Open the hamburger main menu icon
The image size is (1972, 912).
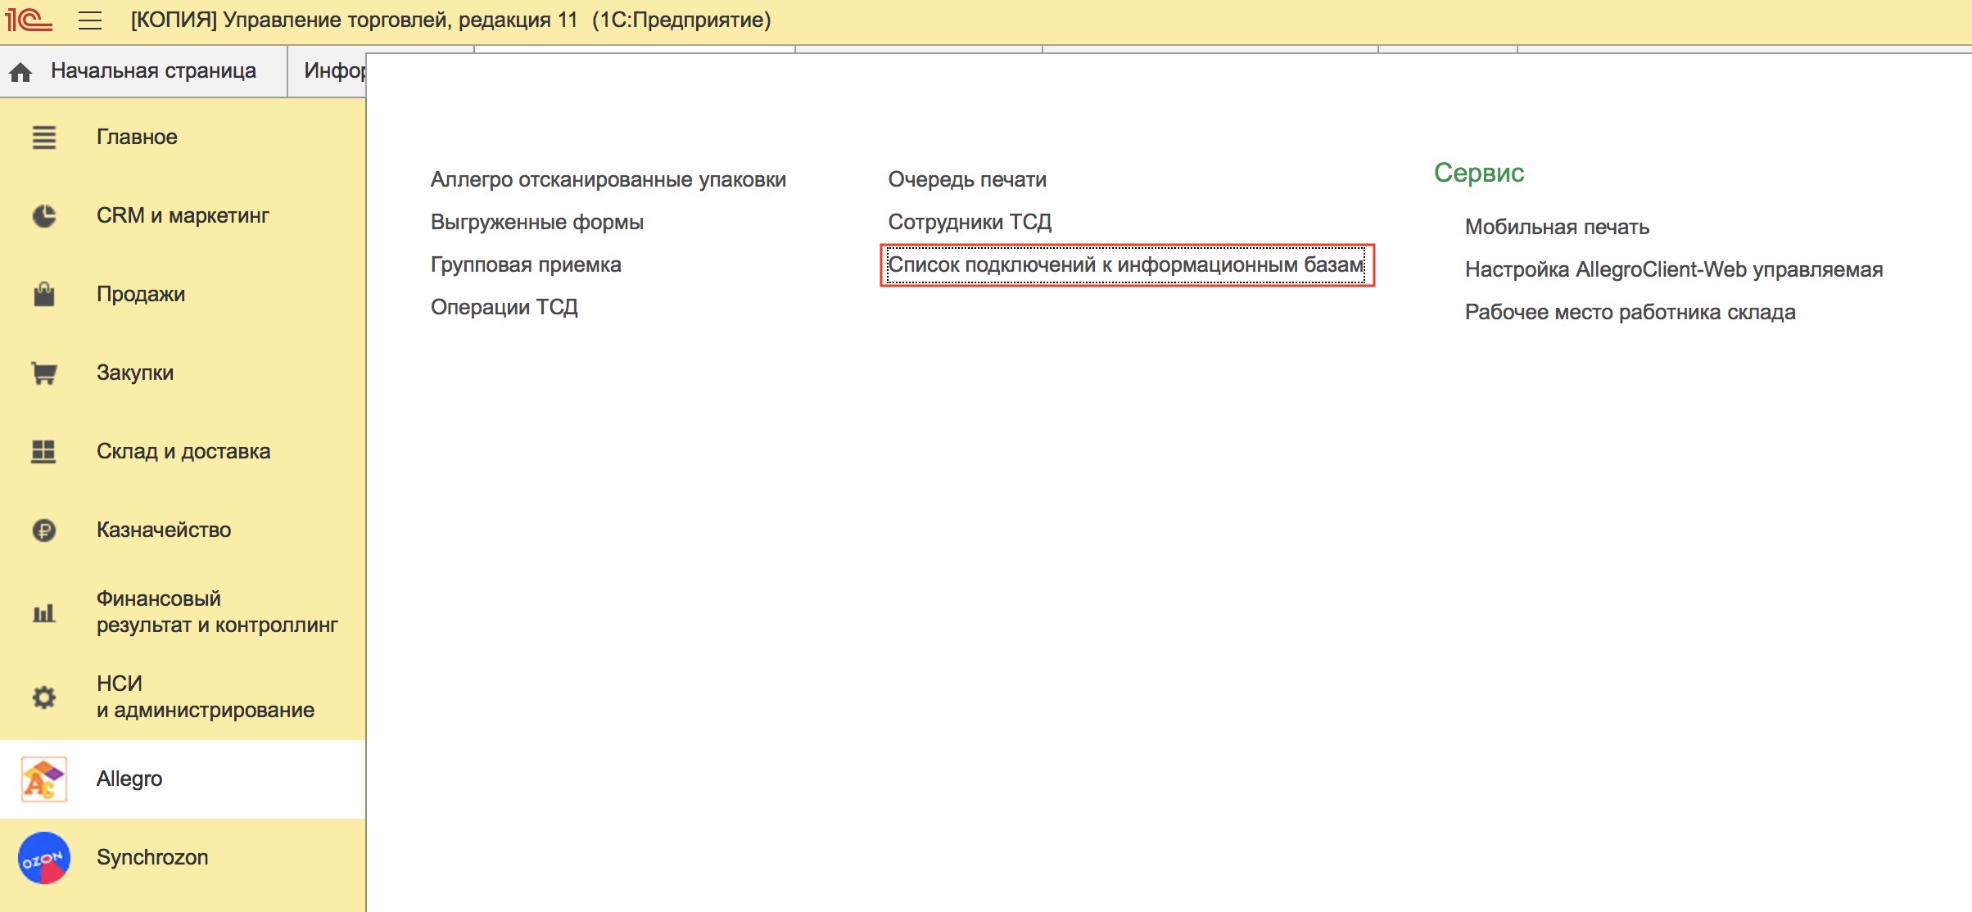click(x=90, y=20)
